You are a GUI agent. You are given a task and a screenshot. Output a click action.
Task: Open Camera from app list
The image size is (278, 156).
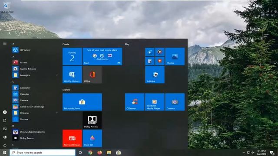[20, 100]
